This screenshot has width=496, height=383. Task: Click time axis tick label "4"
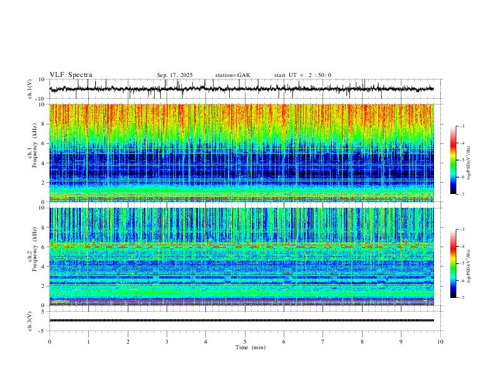point(205,342)
